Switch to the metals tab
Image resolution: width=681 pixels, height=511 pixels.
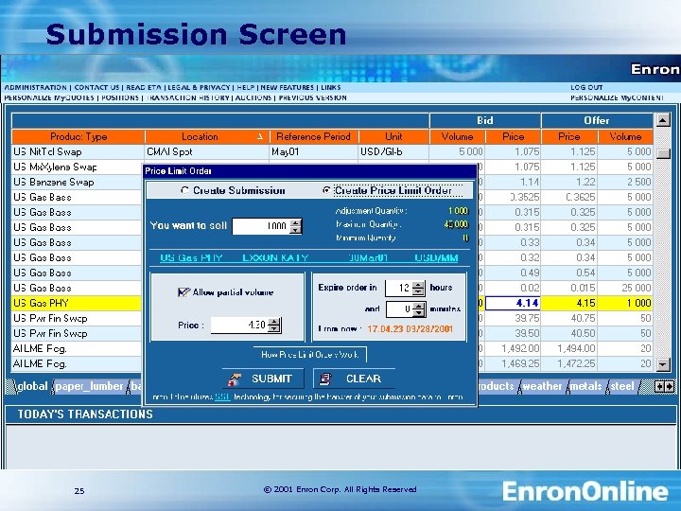coord(585,386)
